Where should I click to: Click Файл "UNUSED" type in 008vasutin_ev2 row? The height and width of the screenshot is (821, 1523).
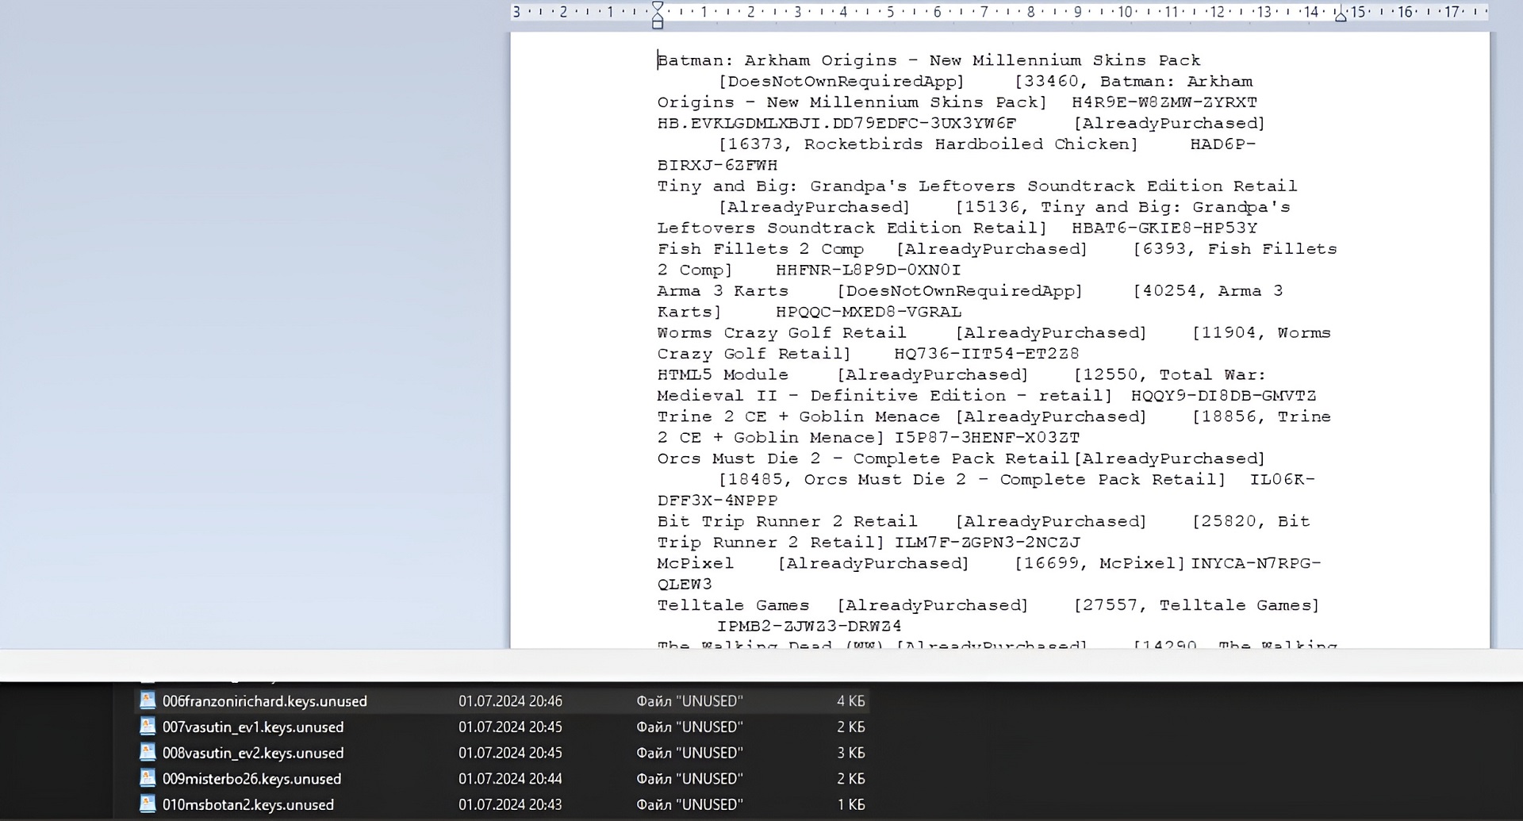pos(689,753)
